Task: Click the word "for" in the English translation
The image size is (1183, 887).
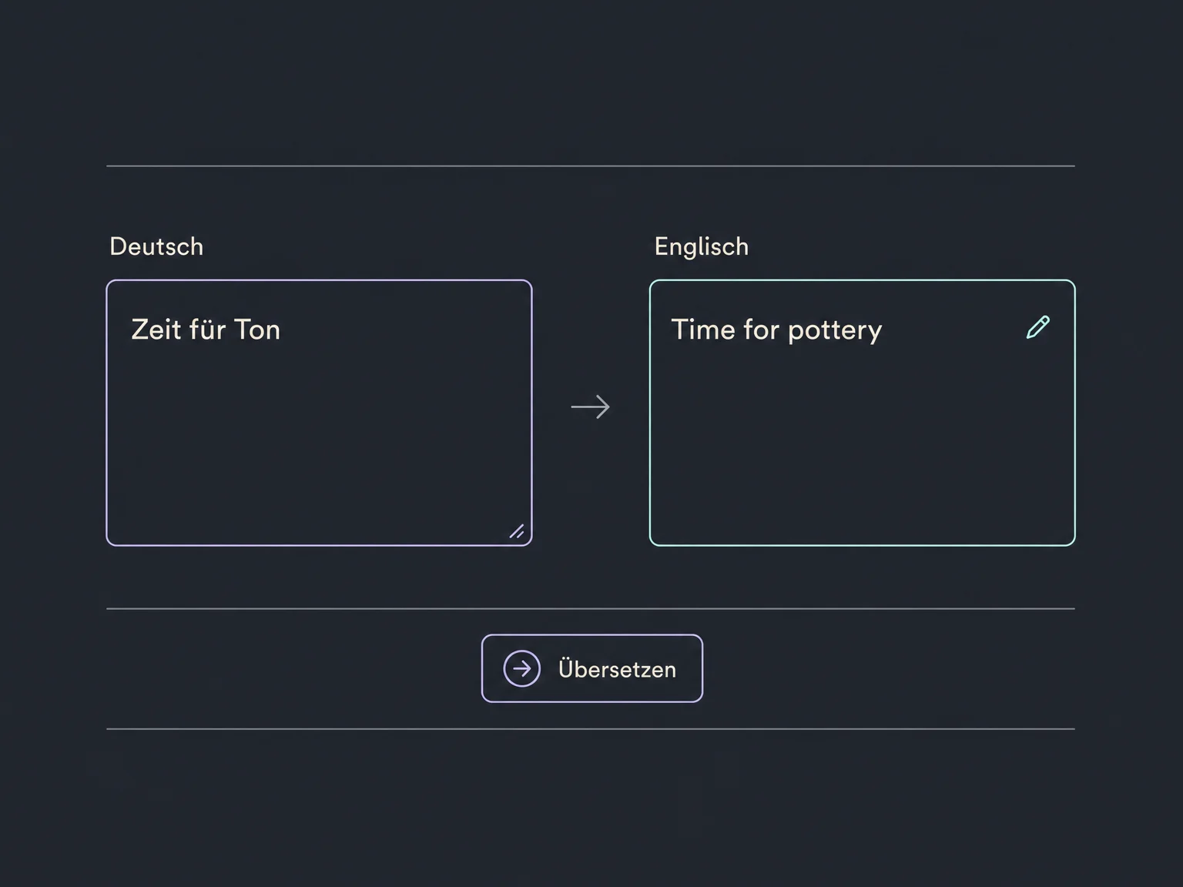Action: pyautogui.click(x=762, y=330)
